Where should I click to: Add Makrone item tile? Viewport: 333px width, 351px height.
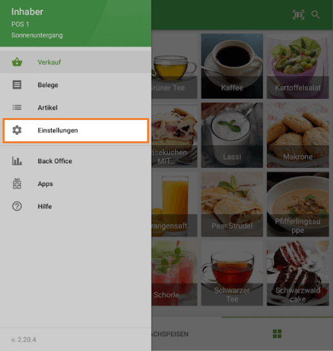[x=298, y=135]
